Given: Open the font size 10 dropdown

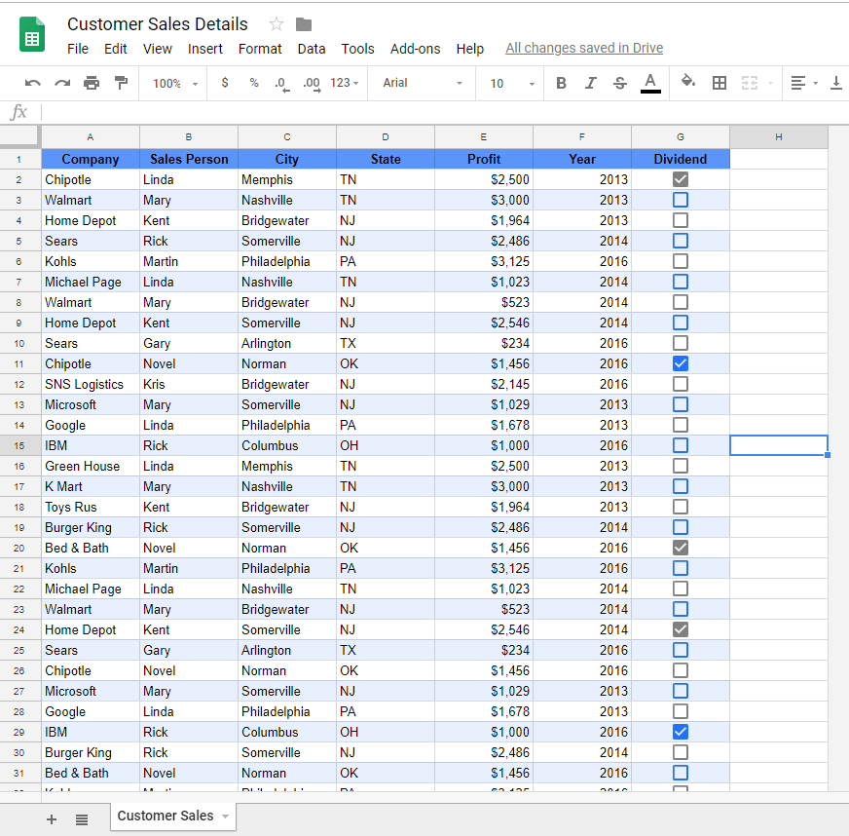Looking at the screenshot, I should [512, 84].
